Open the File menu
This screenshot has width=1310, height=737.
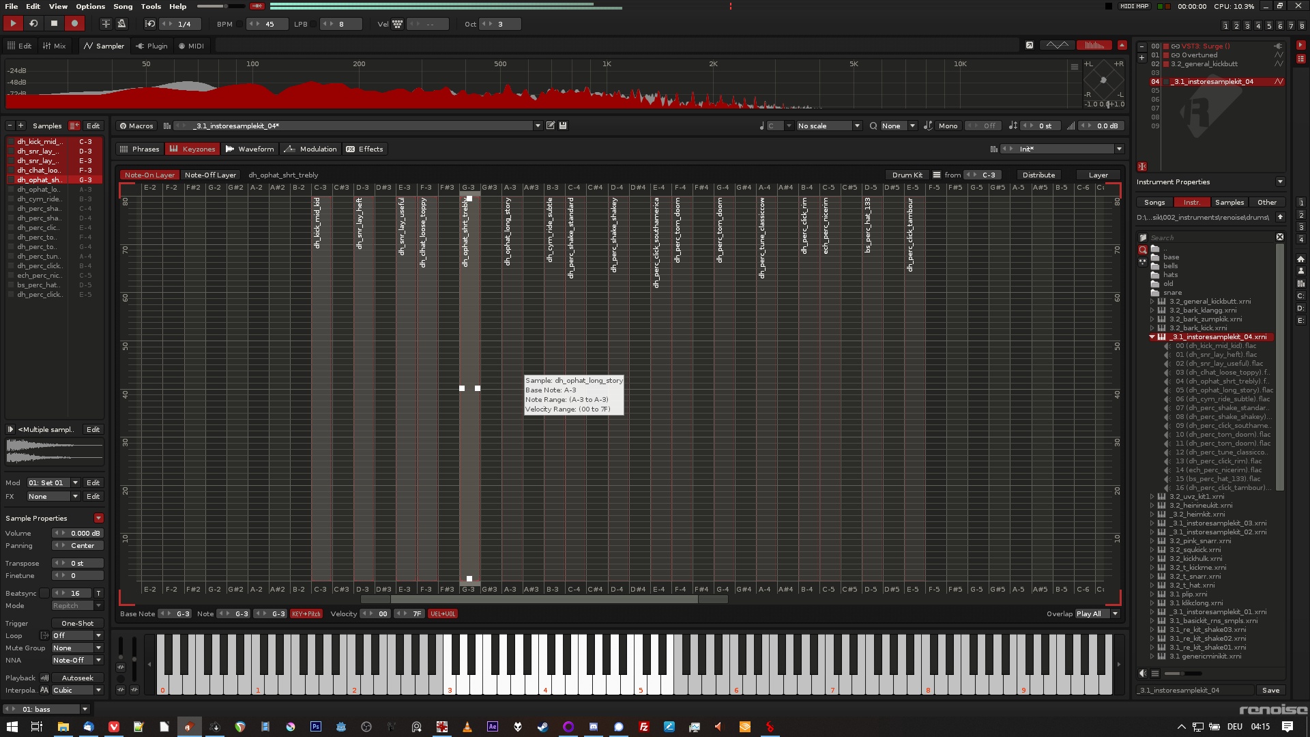click(x=12, y=6)
